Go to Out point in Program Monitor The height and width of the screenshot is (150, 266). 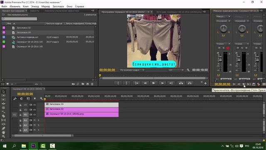click(x=171, y=83)
